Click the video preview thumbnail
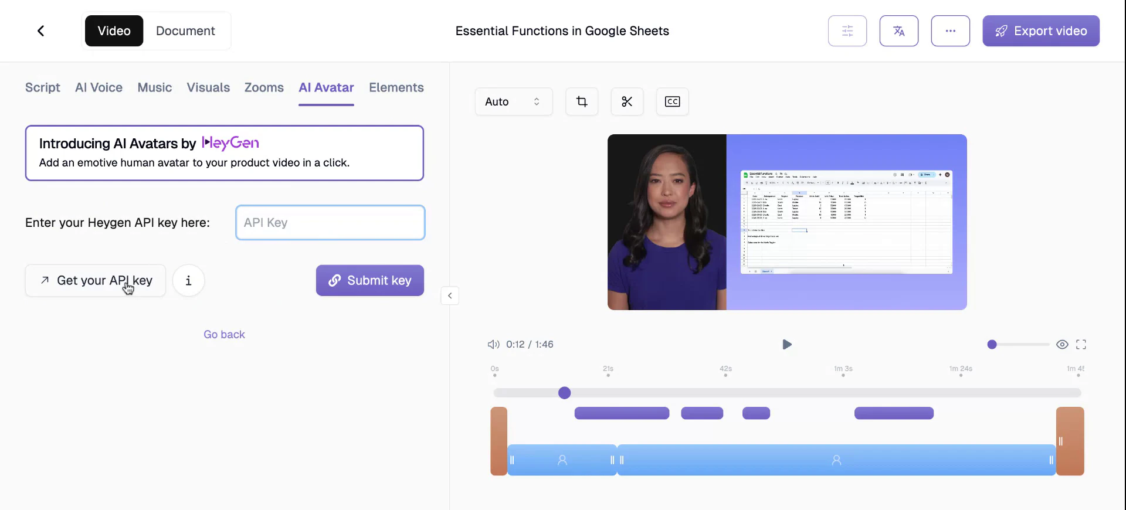 point(787,222)
